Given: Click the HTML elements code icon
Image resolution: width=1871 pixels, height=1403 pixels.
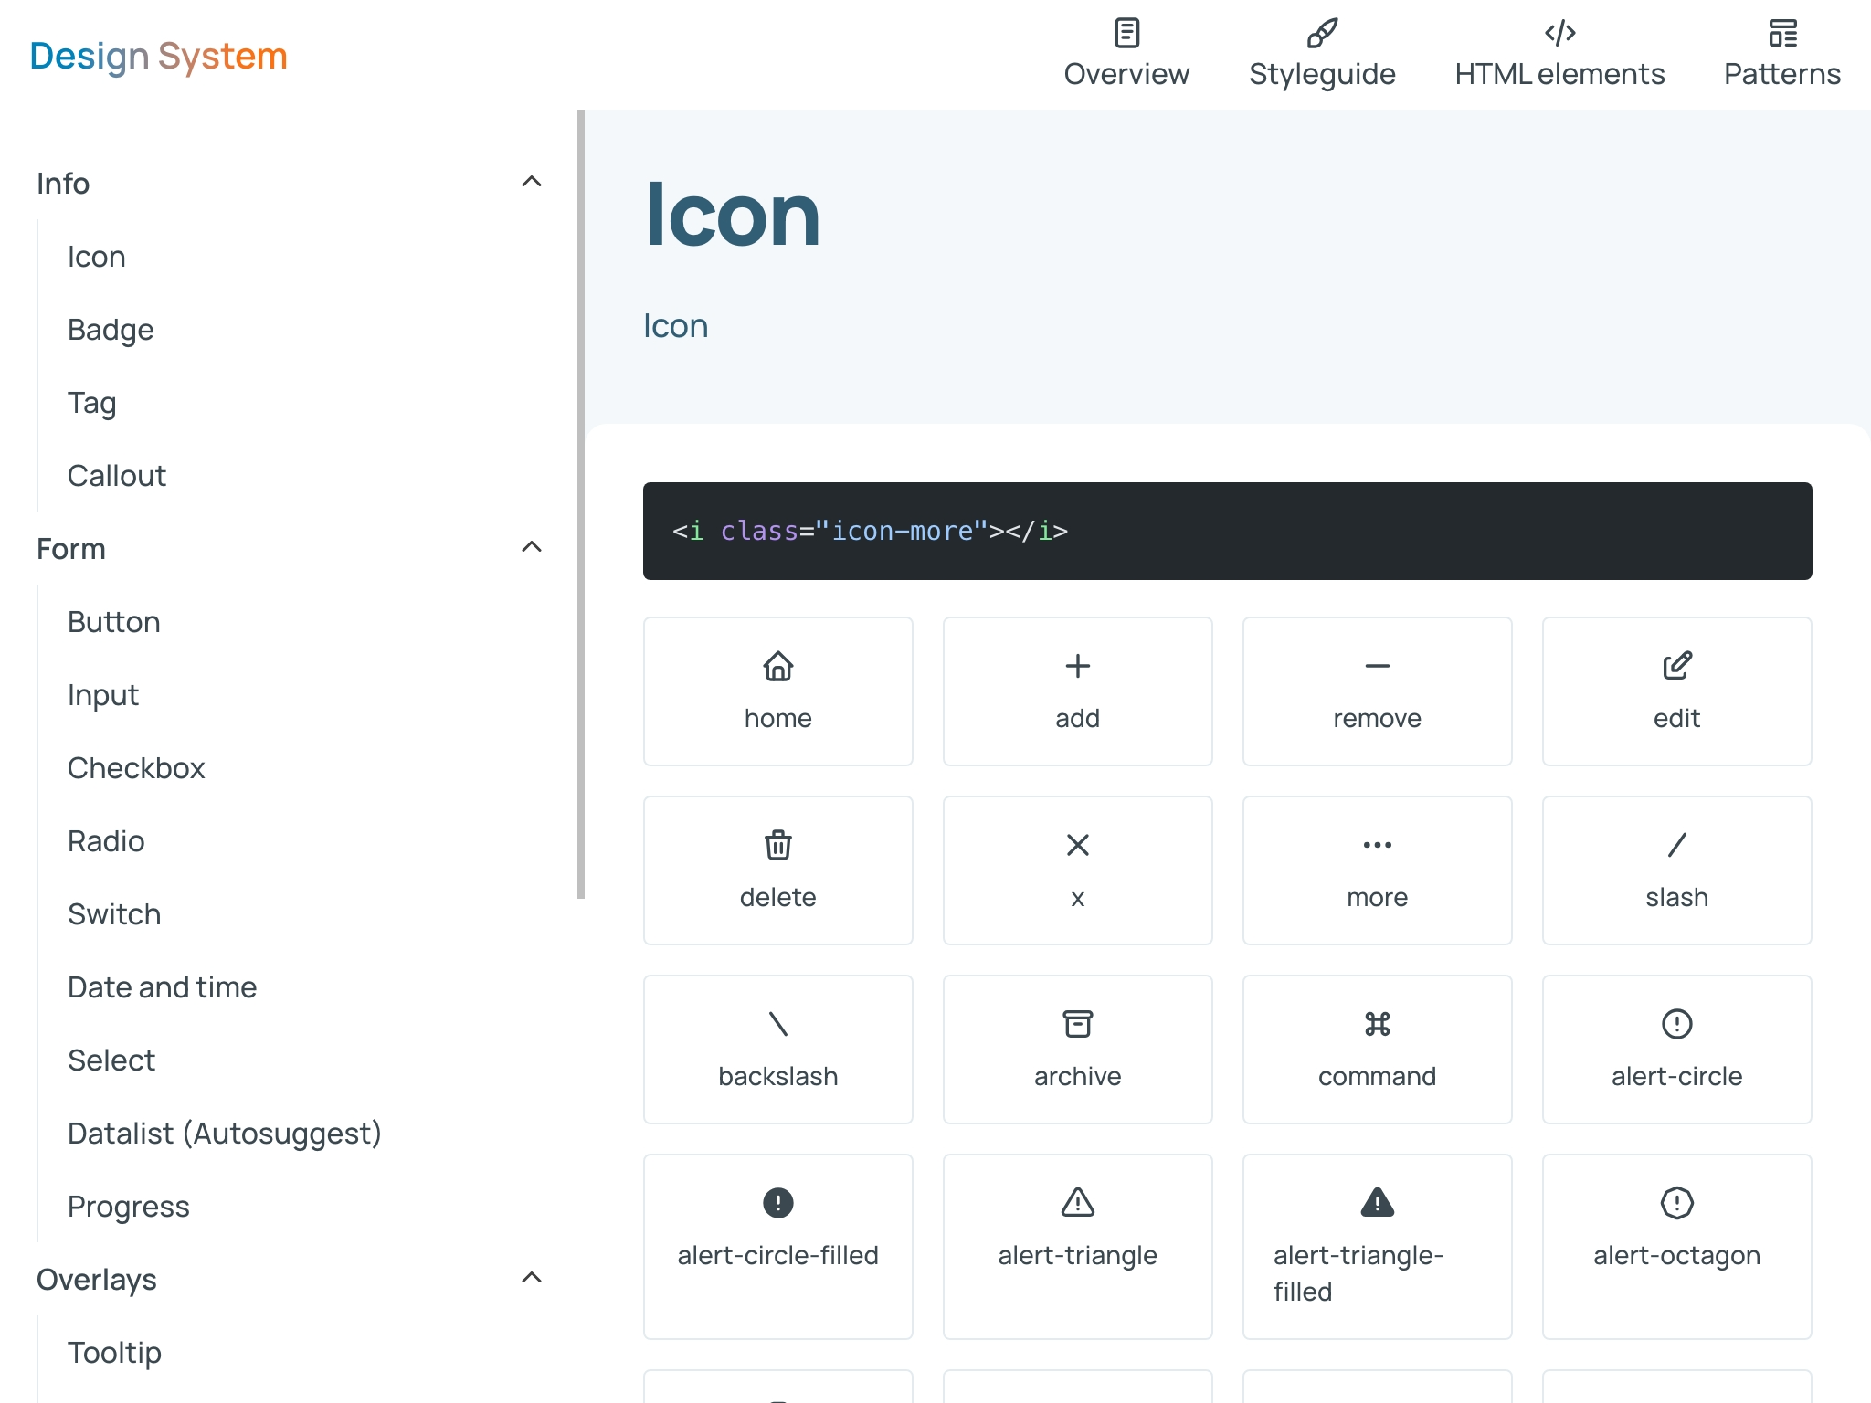Looking at the screenshot, I should coord(1559,33).
